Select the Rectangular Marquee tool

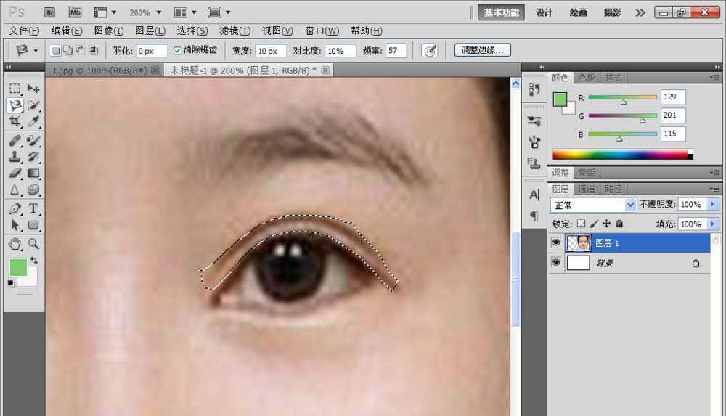coord(15,88)
